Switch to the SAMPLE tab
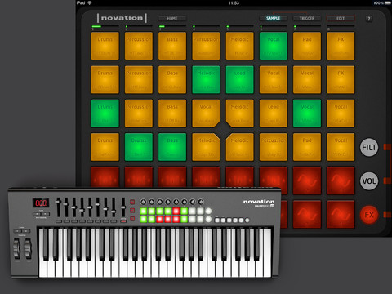This screenshot has width=392, height=294. [x=273, y=18]
